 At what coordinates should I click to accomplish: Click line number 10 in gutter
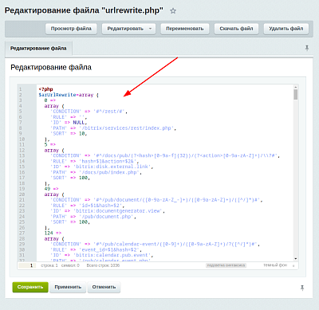coord(22,139)
